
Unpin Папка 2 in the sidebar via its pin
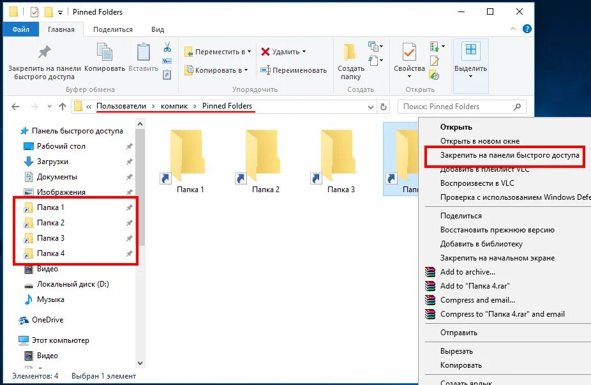pos(130,223)
